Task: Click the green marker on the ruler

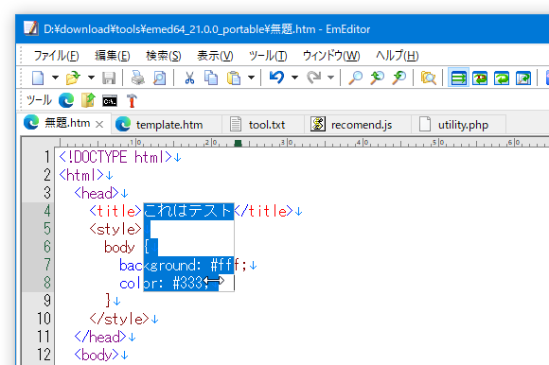Action: [x=239, y=143]
